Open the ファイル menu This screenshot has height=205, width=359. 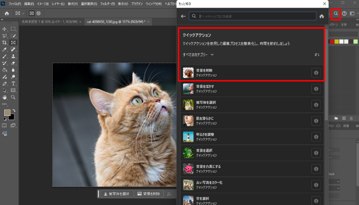[15, 4]
